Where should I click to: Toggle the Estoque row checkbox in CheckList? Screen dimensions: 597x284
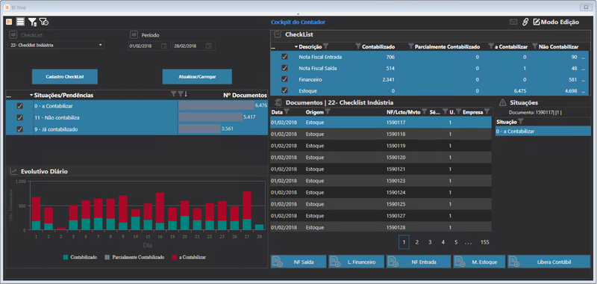pos(284,90)
